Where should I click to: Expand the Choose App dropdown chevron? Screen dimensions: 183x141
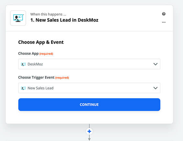pos(156,64)
